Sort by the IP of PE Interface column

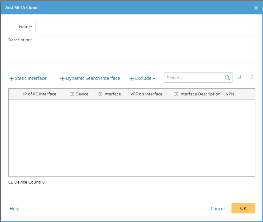(40, 94)
